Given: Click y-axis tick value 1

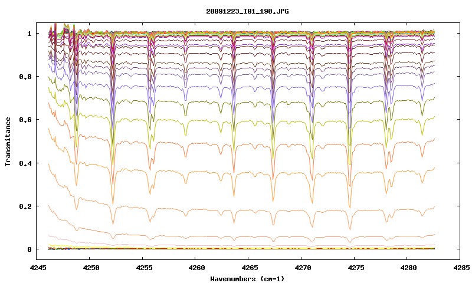Looking at the screenshot, I should coord(29,34).
